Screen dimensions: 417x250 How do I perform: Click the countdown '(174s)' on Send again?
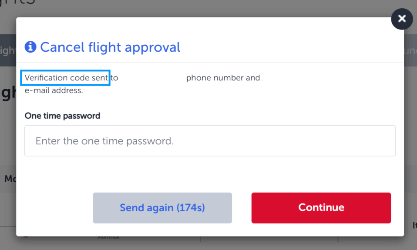191,208
